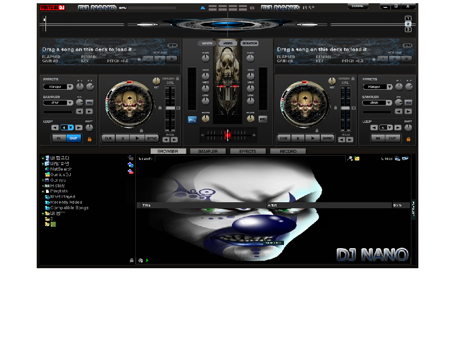
Task: Click the blue add virtual folder icon
Action: pyautogui.click(x=131, y=165)
